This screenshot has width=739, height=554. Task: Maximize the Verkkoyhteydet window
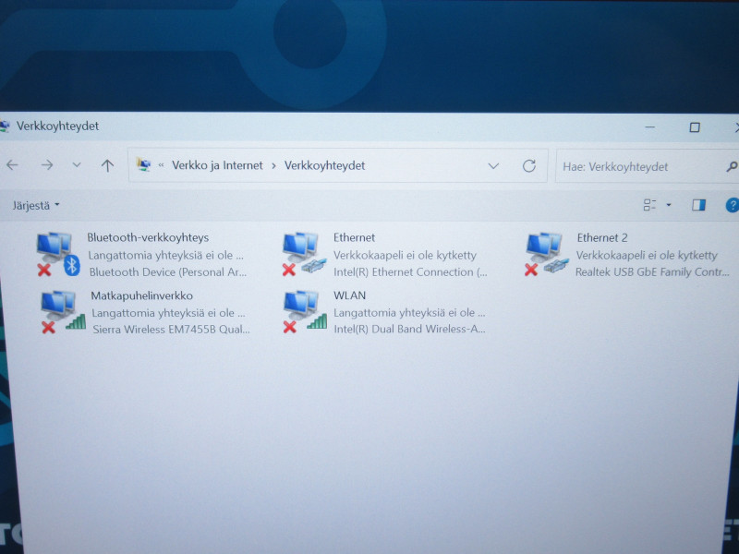(695, 127)
